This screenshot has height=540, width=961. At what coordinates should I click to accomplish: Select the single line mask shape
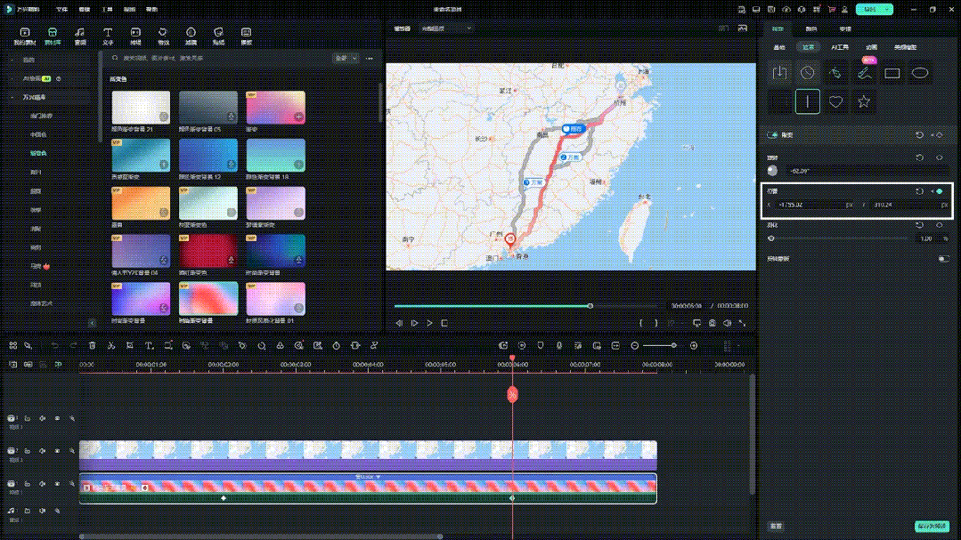(x=808, y=101)
